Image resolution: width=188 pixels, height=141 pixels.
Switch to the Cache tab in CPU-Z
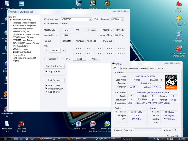(x=124, y=68)
